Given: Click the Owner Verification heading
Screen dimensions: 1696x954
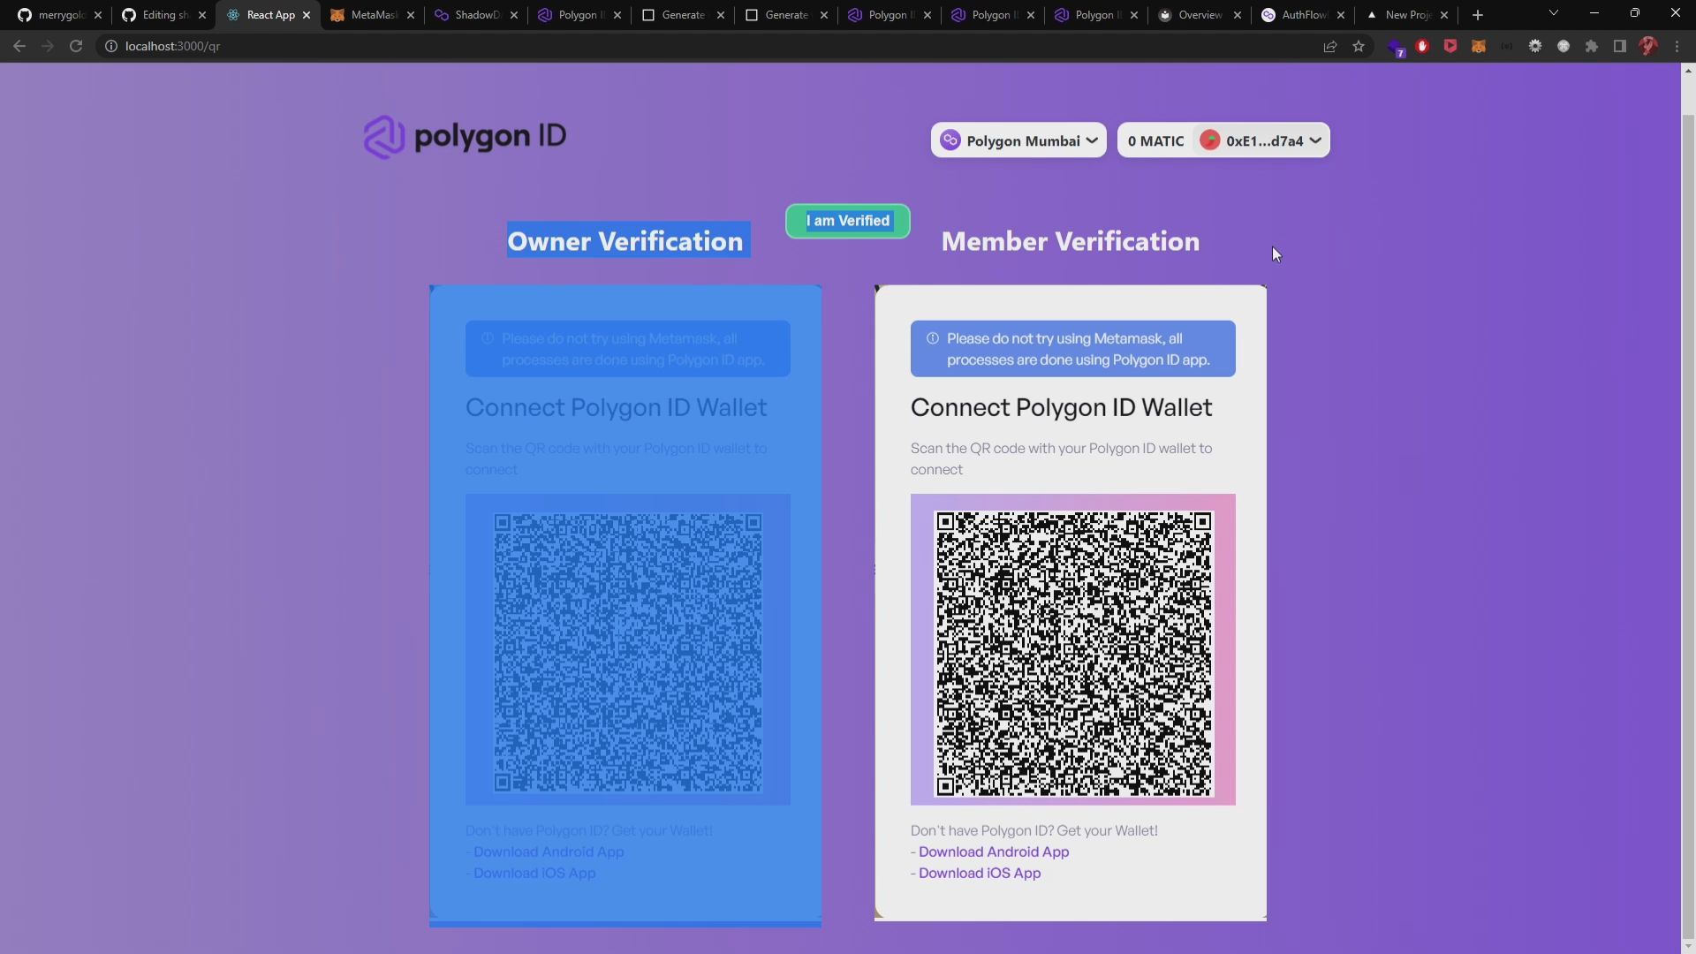Looking at the screenshot, I should 625,241.
